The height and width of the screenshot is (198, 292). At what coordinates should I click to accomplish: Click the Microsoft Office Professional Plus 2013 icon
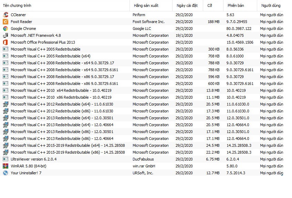tap(6, 42)
